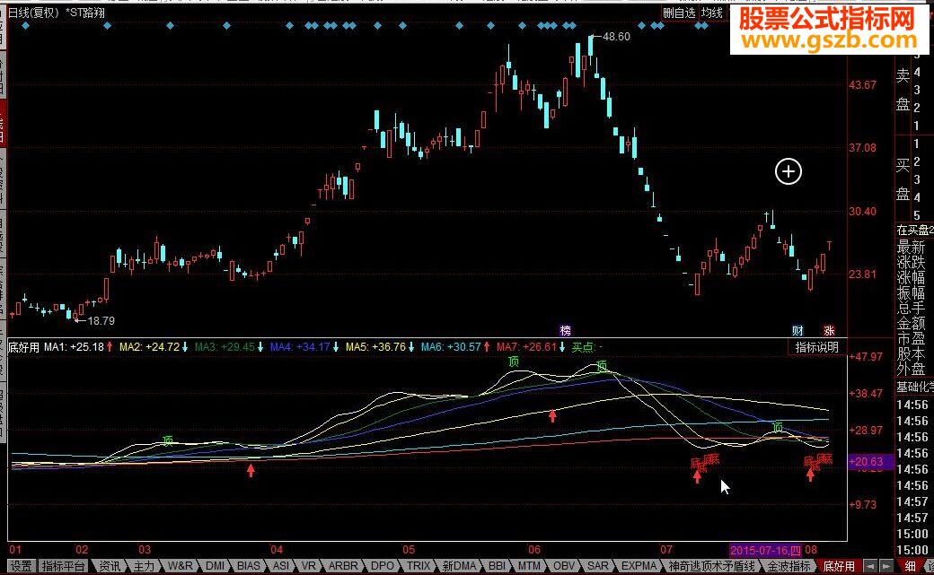Viewport: 934px width, 575px height.
Task: Click the purple +20.63 axis value box
Action: pos(871,462)
